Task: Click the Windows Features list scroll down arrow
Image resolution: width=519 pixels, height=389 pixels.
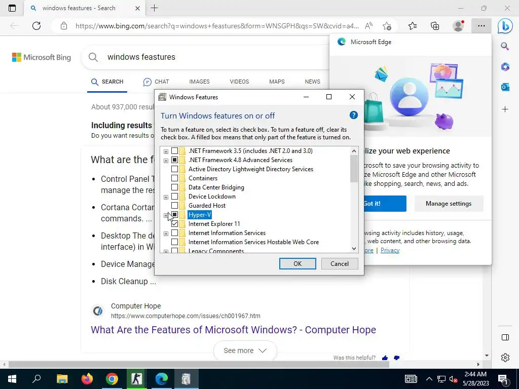Action: [354, 249]
